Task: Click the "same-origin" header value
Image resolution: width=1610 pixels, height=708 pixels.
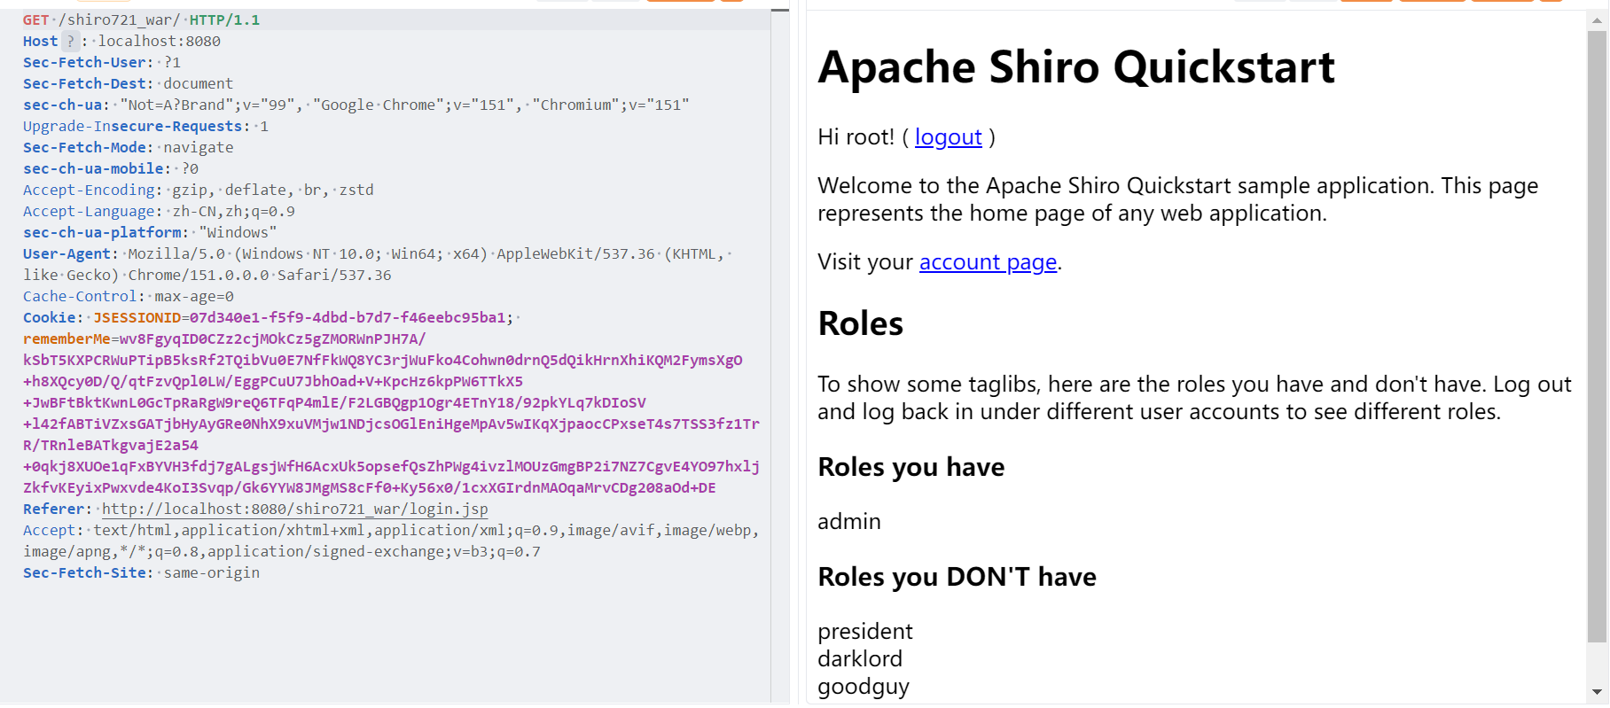Action: (x=211, y=573)
